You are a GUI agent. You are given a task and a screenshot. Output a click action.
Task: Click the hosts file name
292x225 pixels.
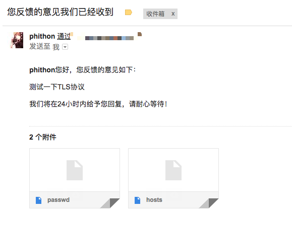tap(154, 200)
